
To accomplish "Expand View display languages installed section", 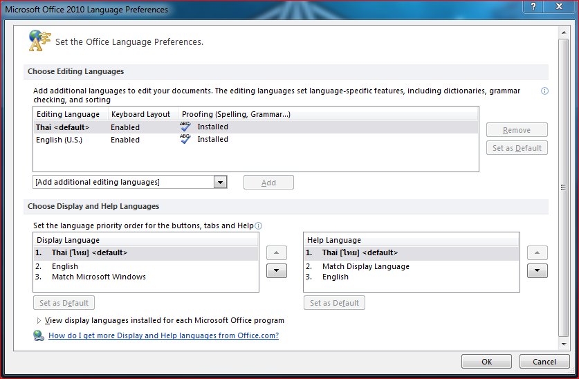I will (x=39, y=321).
